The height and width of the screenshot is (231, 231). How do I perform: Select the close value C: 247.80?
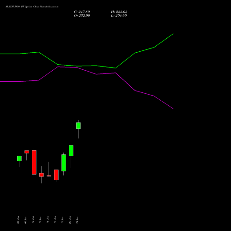click(82, 12)
